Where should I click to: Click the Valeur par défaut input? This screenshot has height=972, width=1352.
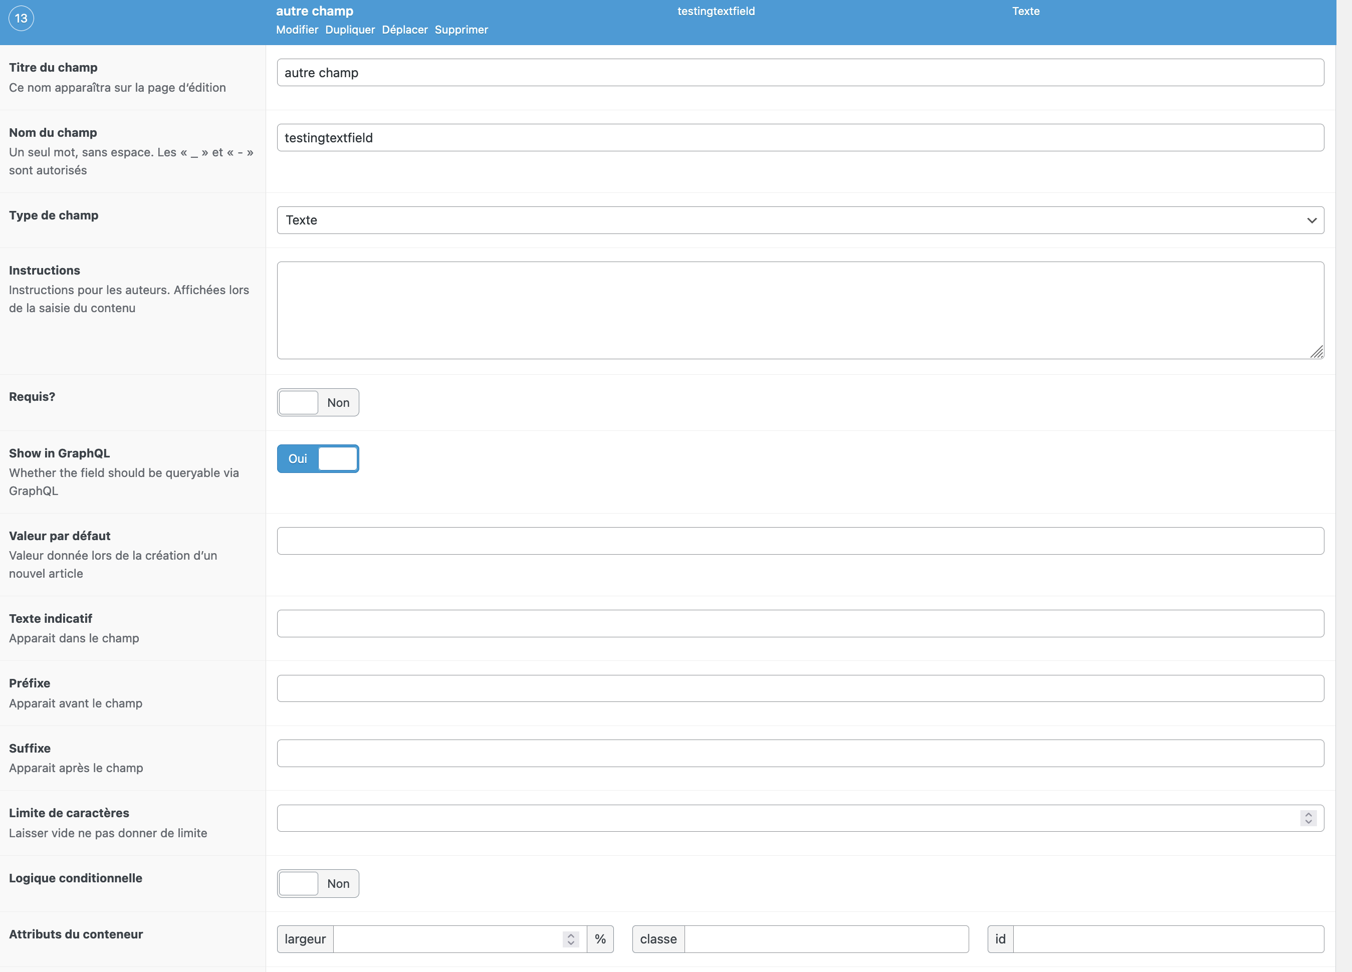pos(799,541)
